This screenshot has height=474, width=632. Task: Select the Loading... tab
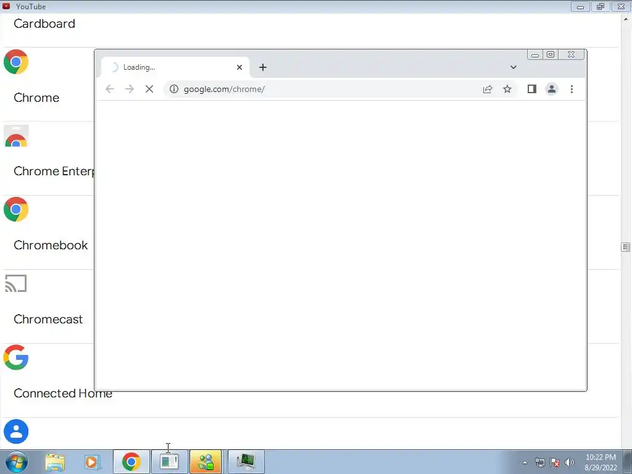(175, 67)
